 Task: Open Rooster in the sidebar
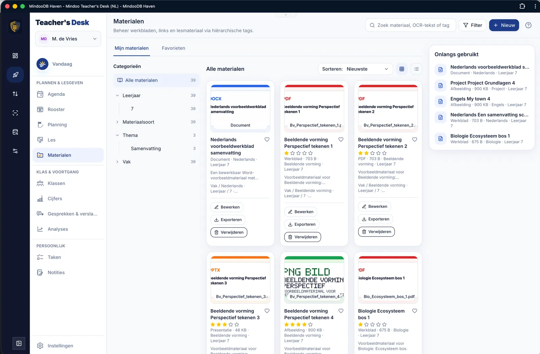(68, 109)
